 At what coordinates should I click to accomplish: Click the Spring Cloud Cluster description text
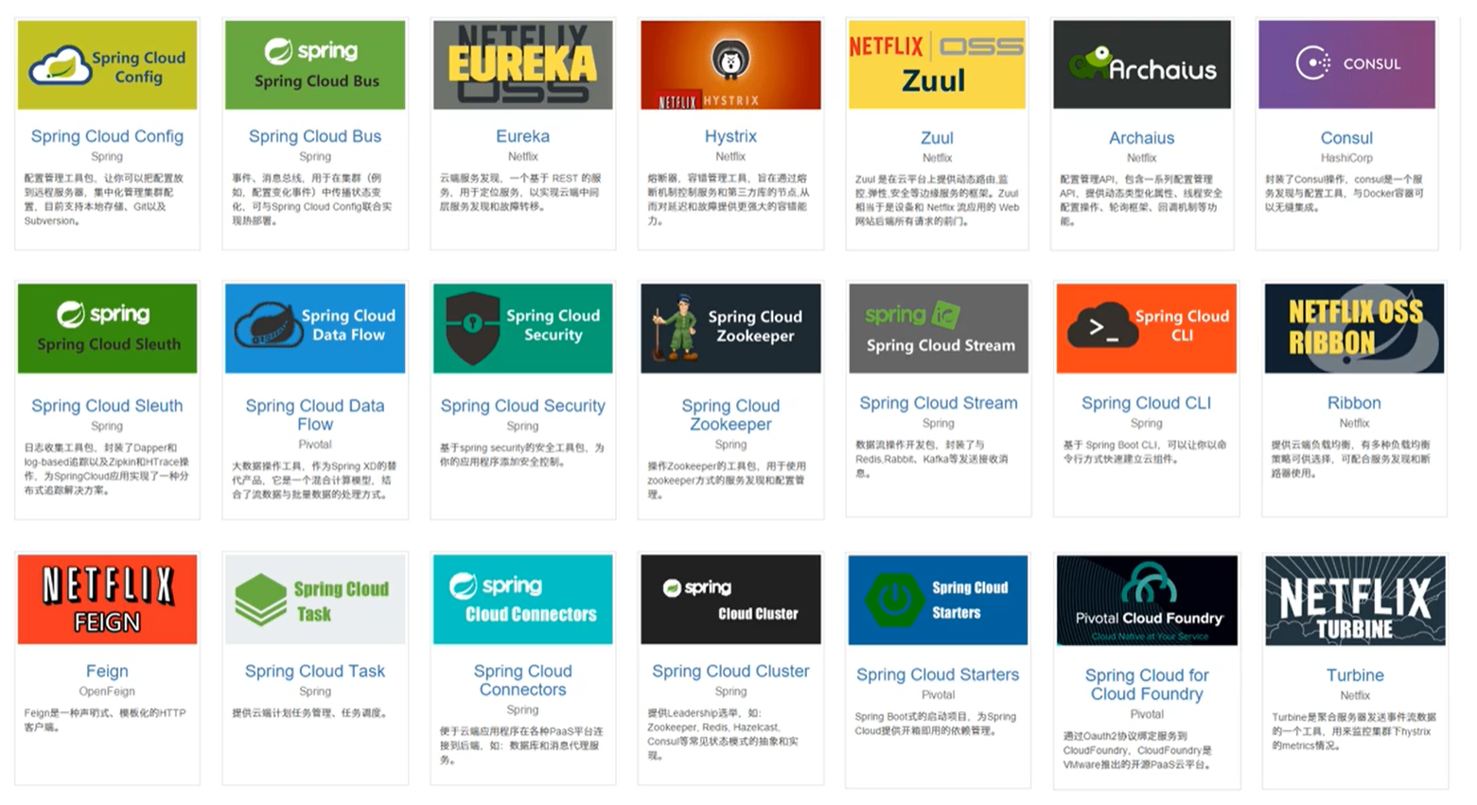tap(724, 734)
